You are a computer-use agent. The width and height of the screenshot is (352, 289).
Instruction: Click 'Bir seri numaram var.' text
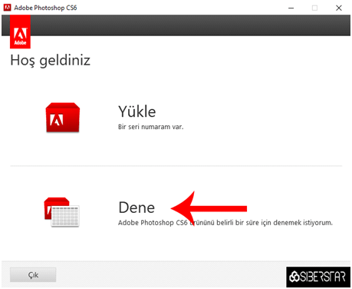point(151,127)
